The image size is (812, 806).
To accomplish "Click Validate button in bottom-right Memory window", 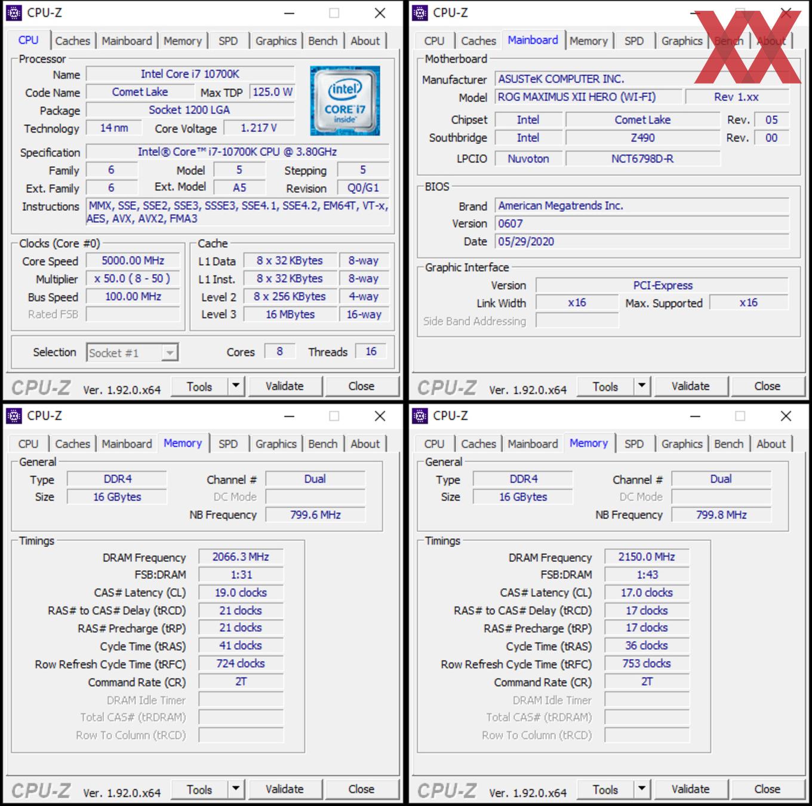I will pyautogui.click(x=691, y=789).
